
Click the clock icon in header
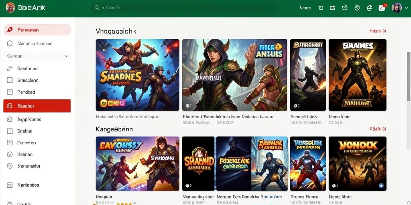coord(345,8)
